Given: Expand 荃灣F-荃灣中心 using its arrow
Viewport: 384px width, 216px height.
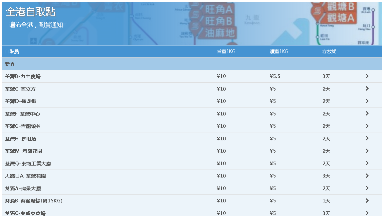Looking at the screenshot, I should point(367,113).
